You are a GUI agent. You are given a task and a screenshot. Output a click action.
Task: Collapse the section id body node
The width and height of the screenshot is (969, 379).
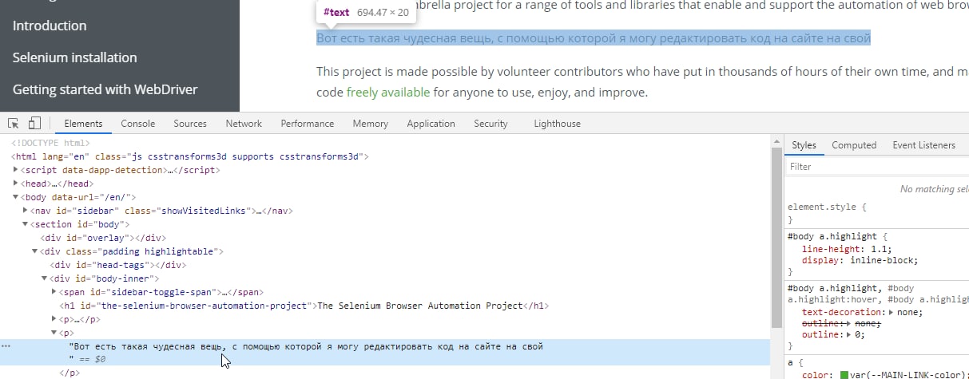tap(26, 224)
